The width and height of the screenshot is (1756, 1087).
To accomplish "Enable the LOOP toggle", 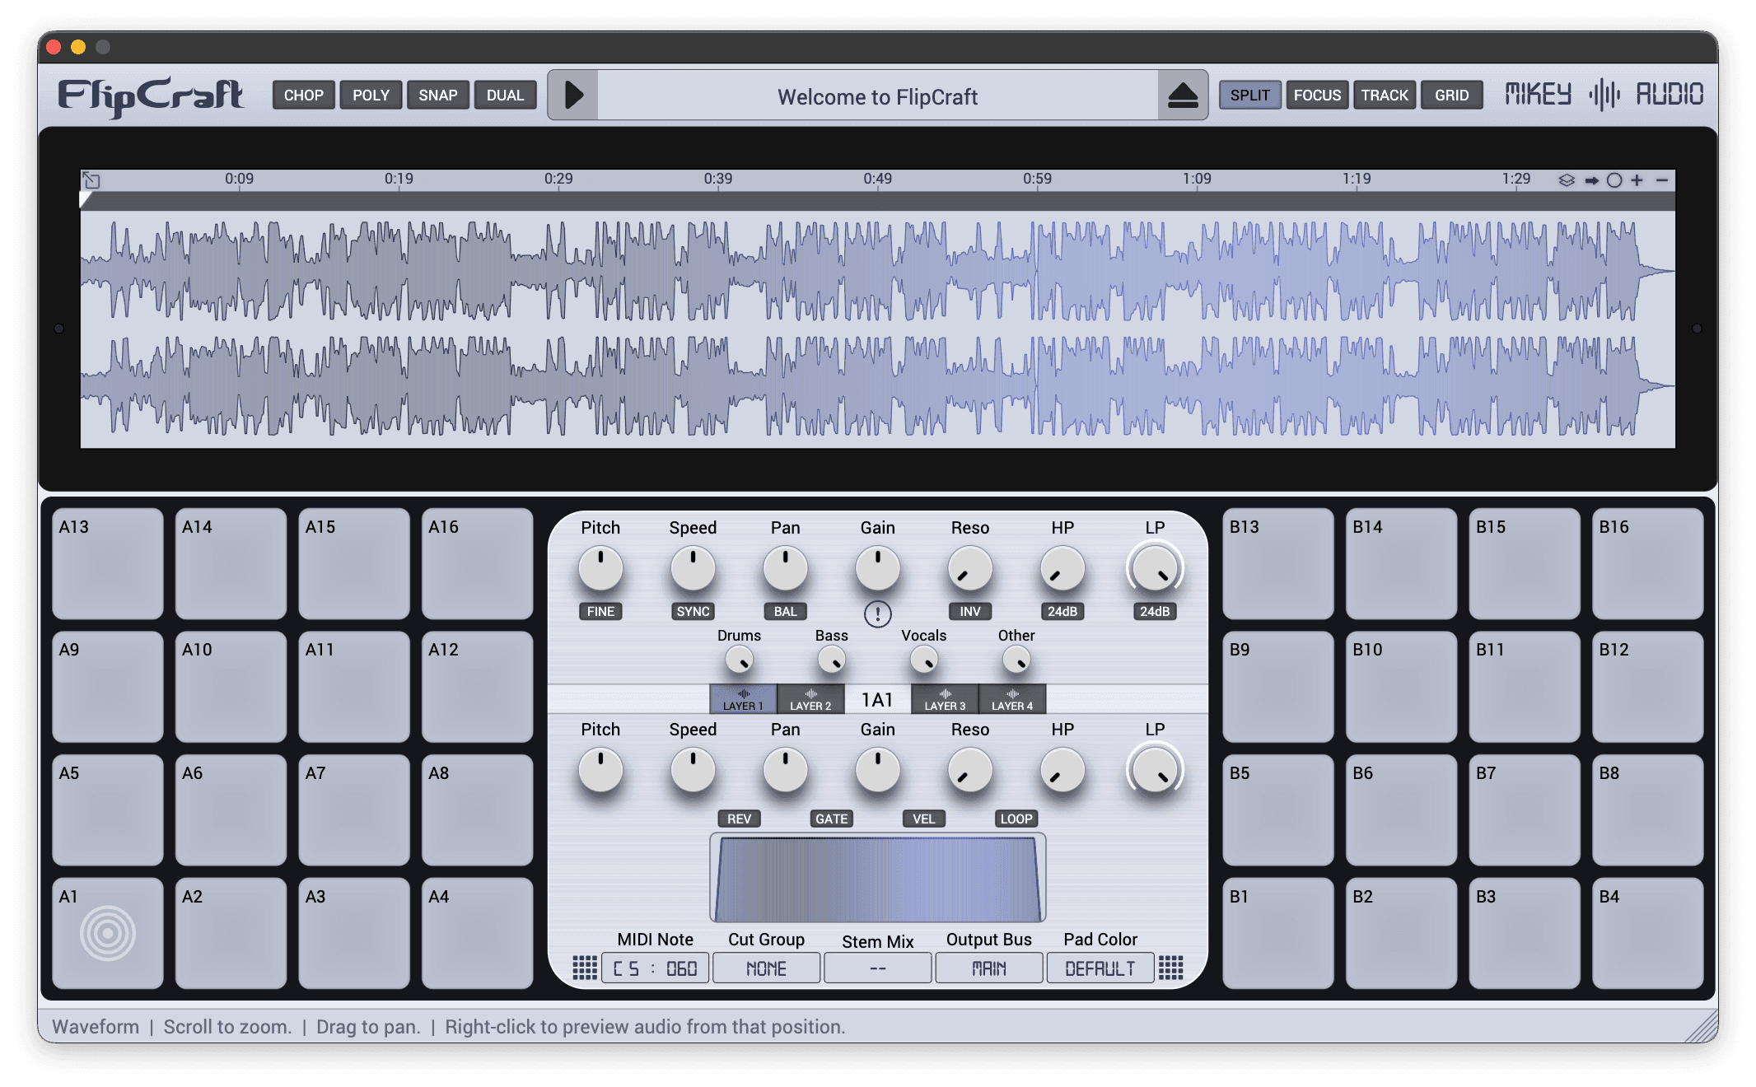I will 1016,819.
